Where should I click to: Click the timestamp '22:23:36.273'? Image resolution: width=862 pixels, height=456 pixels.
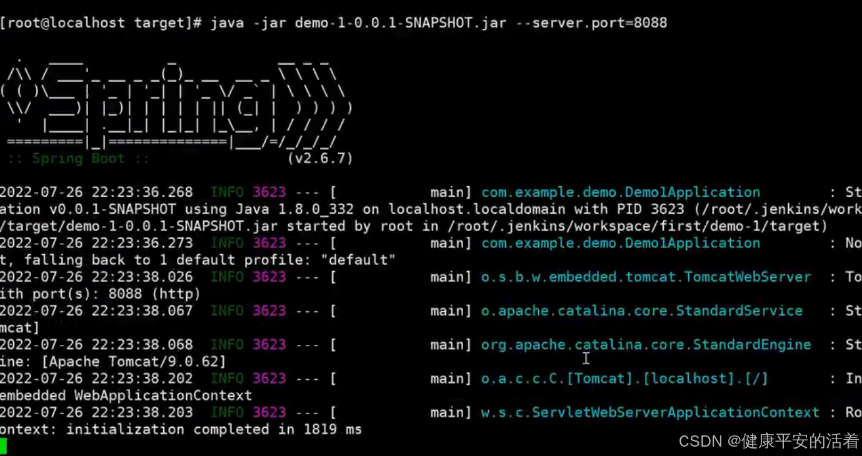point(143,243)
